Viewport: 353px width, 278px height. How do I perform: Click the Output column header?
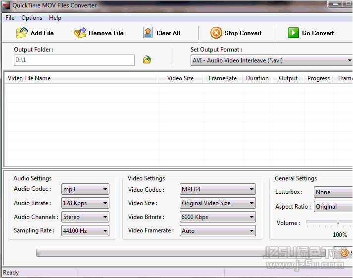tap(288, 78)
